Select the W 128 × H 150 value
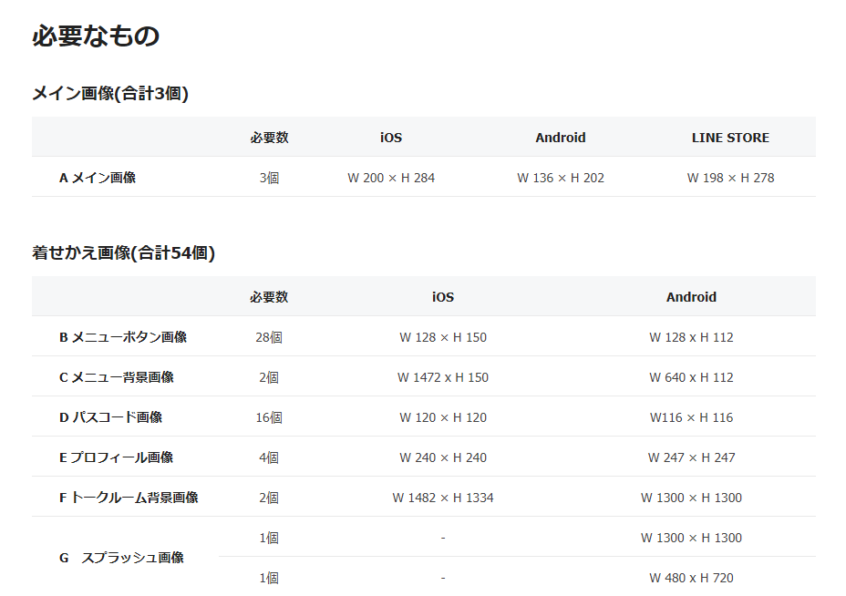The image size is (846, 596). point(443,337)
